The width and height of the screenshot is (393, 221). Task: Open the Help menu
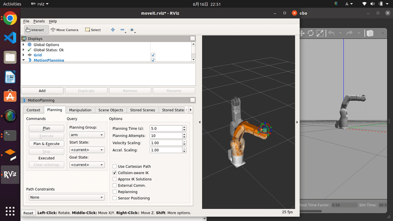pyautogui.click(x=53, y=21)
